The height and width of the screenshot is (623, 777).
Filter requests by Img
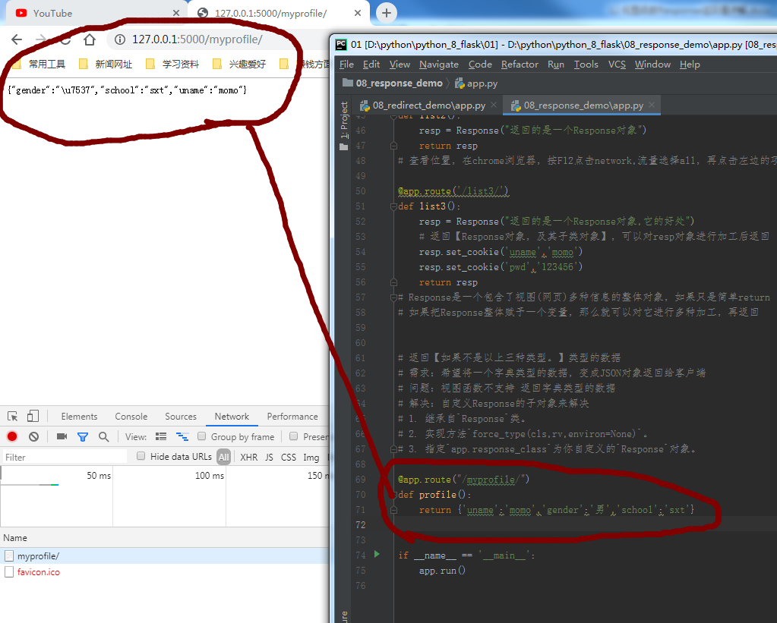pos(311,457)
